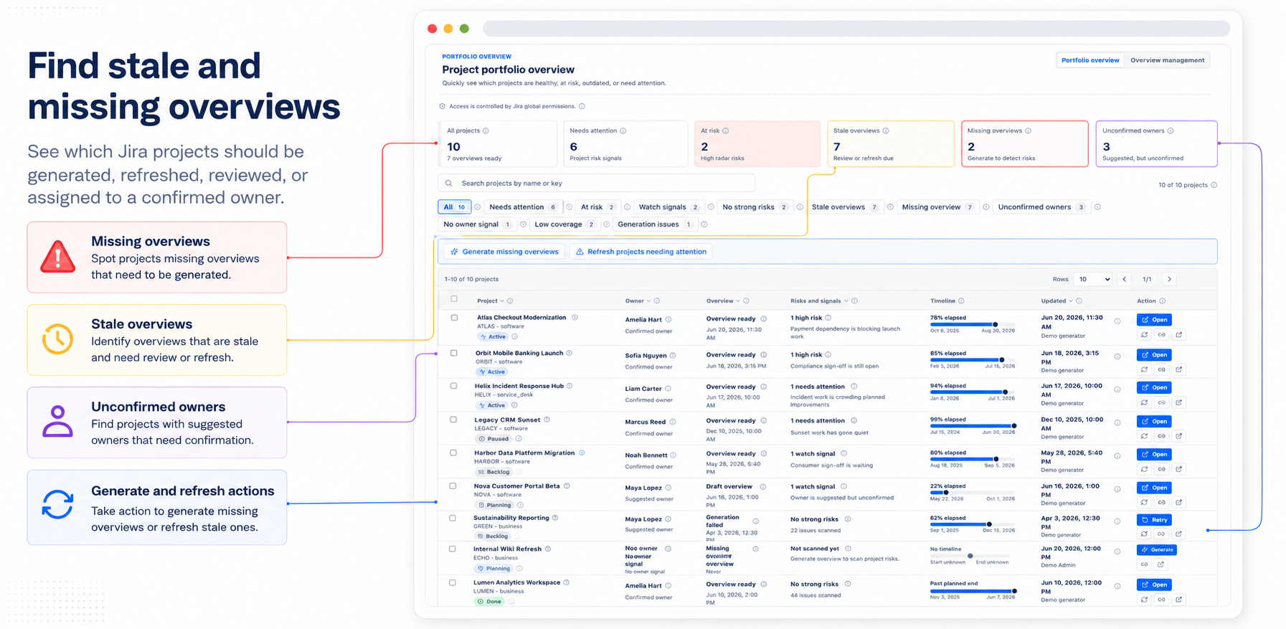Click Retry button for Sustainability Reporting

point(1154,520)
